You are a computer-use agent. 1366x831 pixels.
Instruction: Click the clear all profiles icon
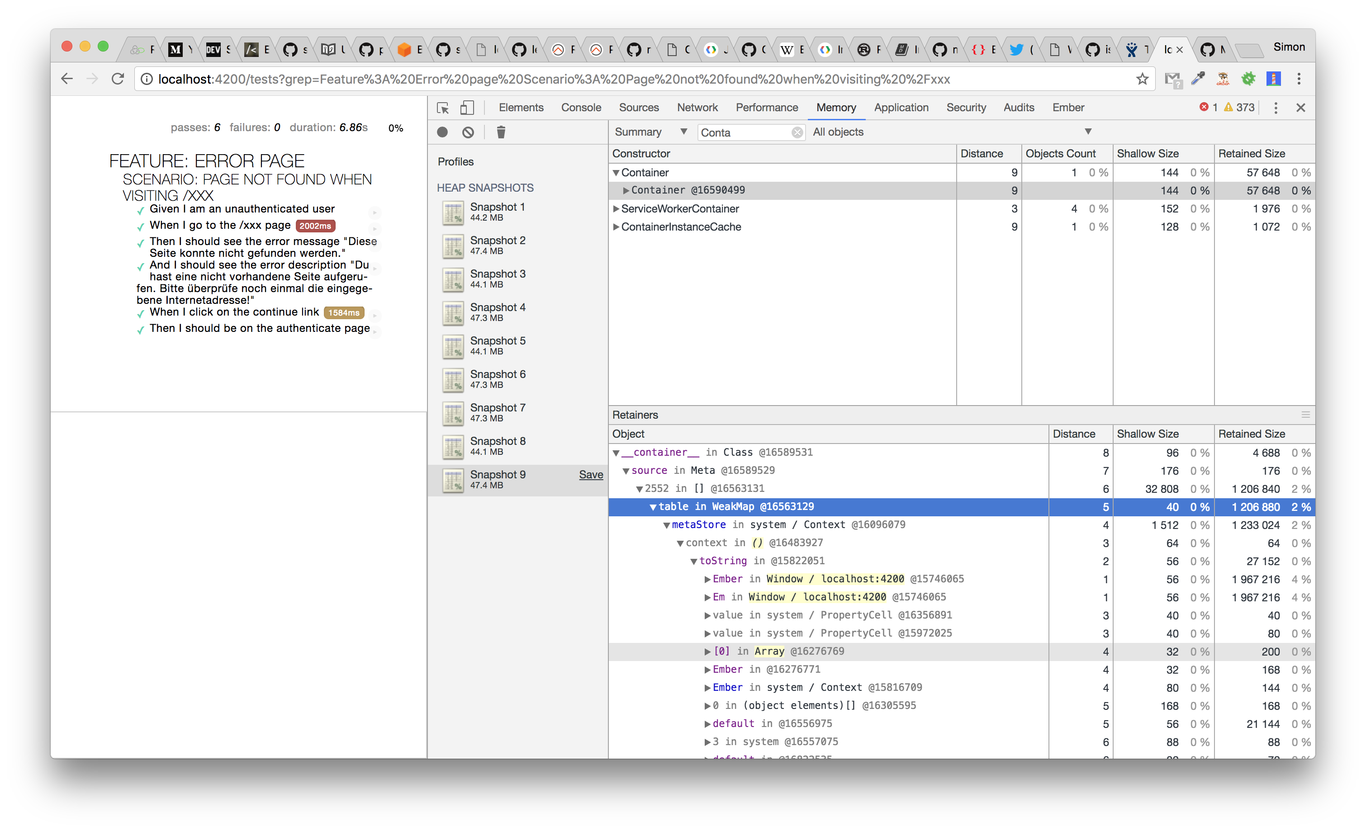[469, 132]
